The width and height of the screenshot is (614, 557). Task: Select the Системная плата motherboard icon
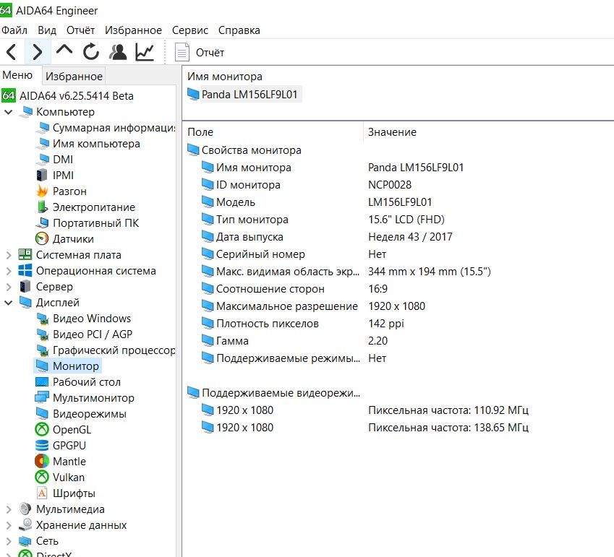(25, 254)
